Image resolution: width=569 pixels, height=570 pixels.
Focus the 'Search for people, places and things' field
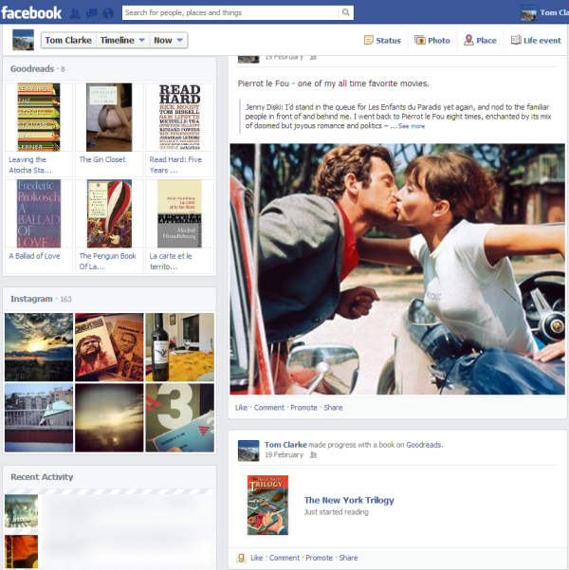(x=230, y=12)
